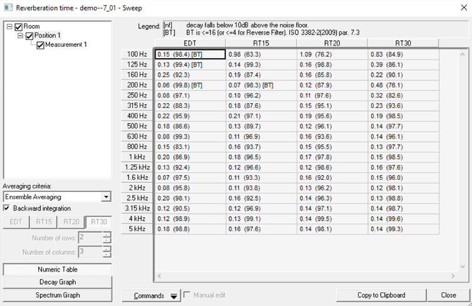Uncheck the Room checkbox
This screenshot has height=306, width=472.
click(x=18, y=27)
